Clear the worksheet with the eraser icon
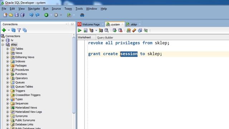 pos(134,30)
